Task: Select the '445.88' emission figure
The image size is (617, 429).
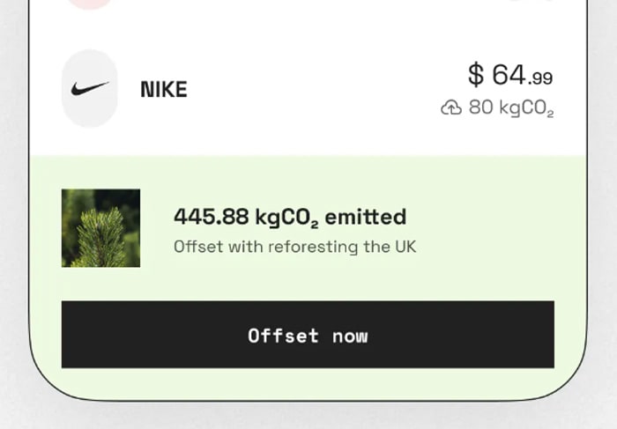Action: click(212, 217)
